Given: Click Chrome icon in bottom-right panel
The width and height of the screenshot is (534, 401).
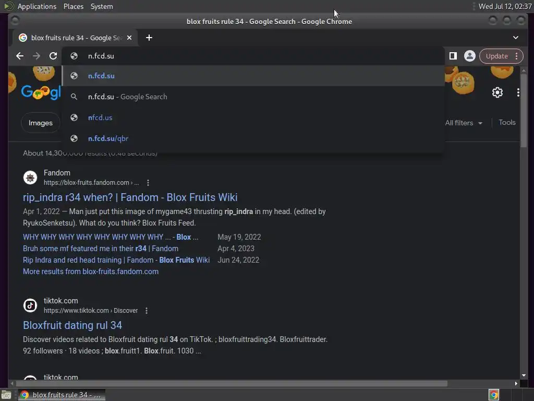Looking at the screenshot, I should (x=493, y=395).
